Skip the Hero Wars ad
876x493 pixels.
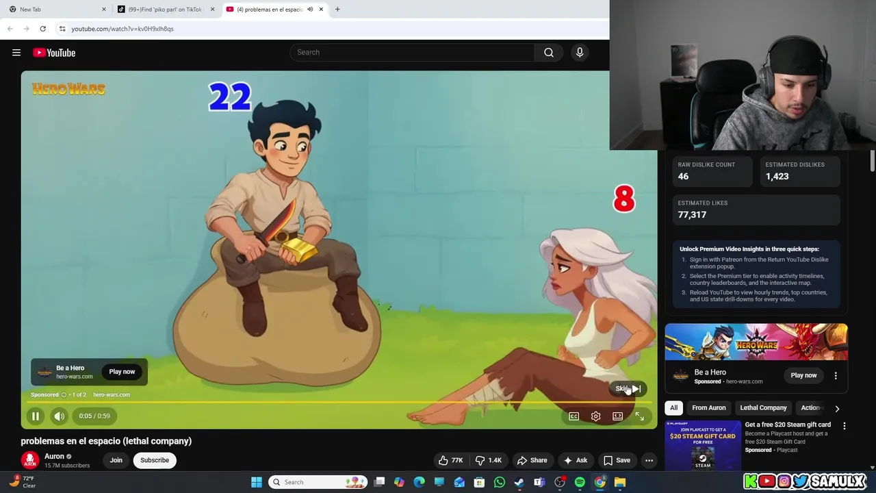[x=628, y=388]
